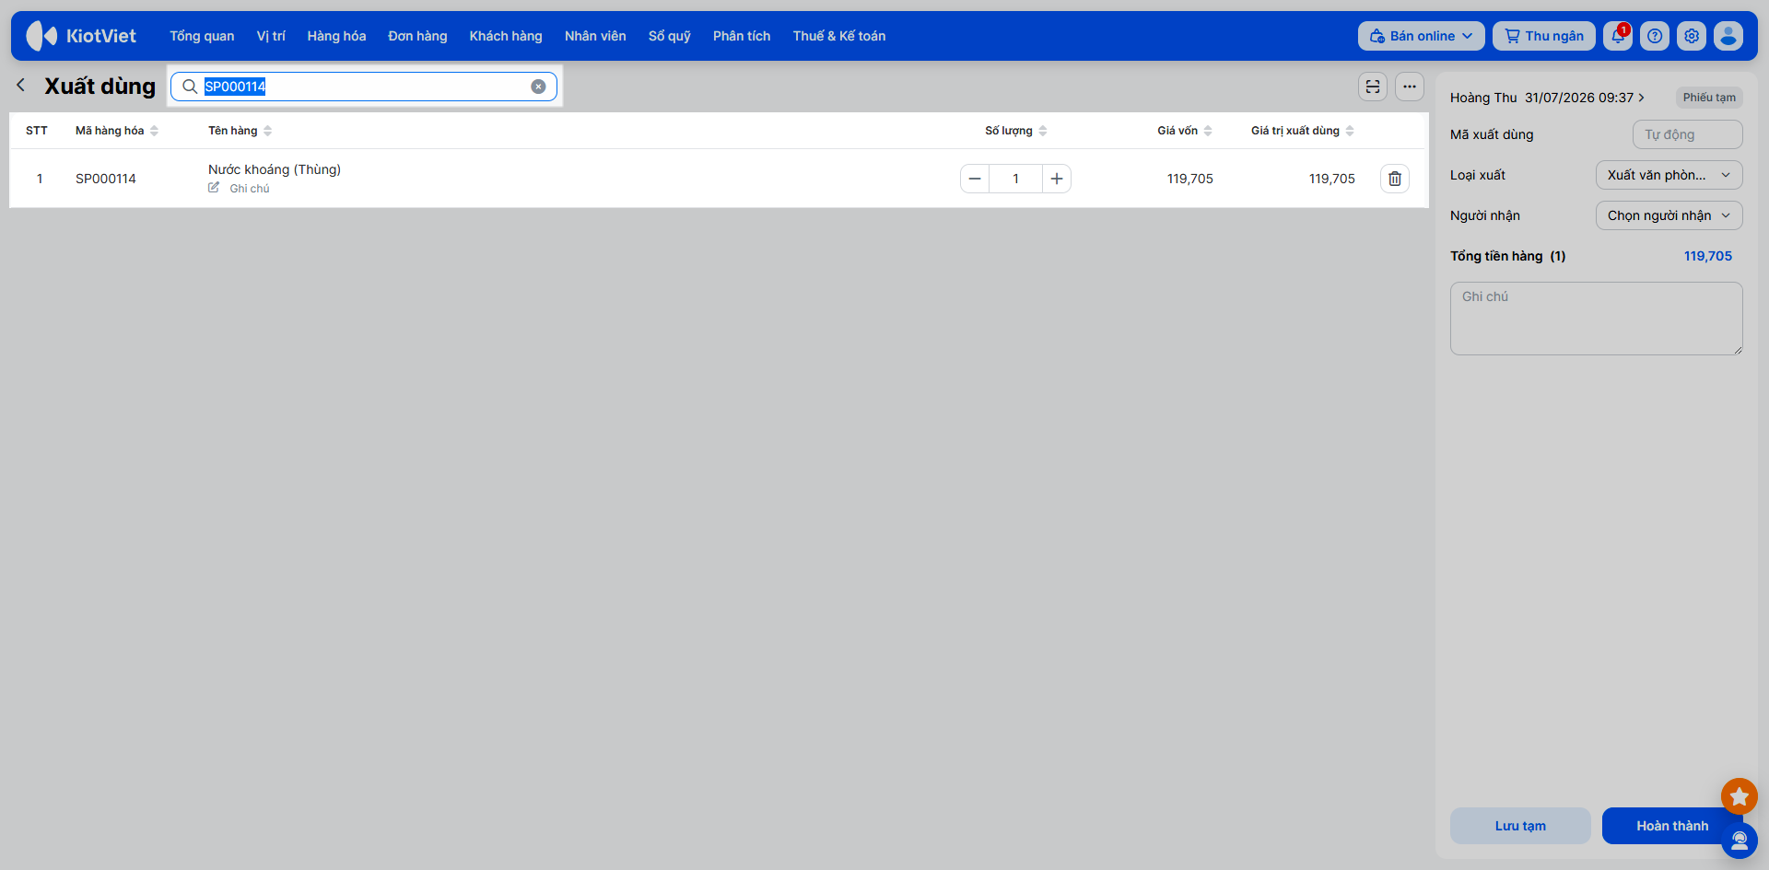Click the Ghi chú notes textarea
1769x870 pixels.
(x=1596, y=319)
